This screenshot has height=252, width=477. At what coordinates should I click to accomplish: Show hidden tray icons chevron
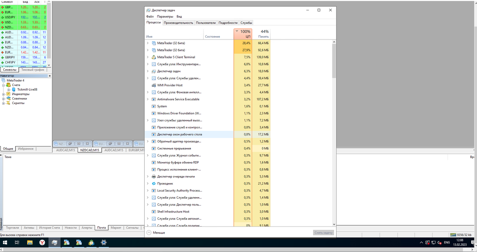click(421, 242)
